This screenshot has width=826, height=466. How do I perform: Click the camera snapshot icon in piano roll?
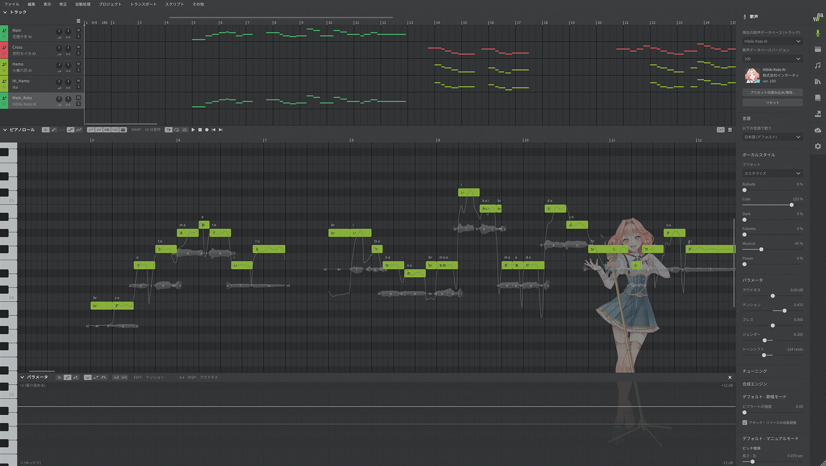[721, 130]
